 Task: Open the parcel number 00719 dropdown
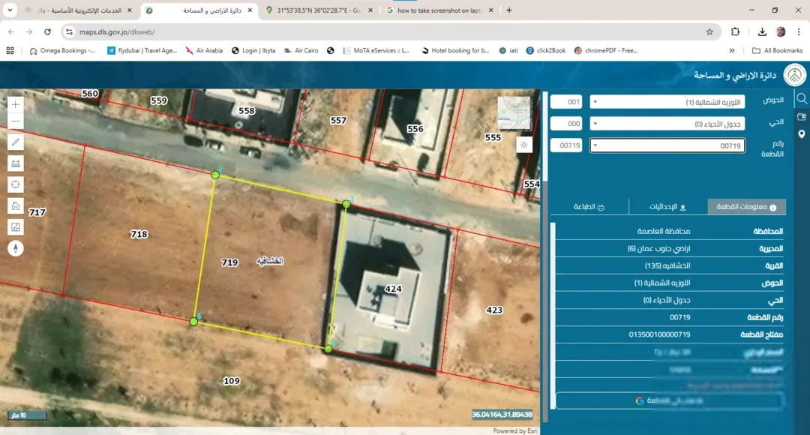(667, 145)
